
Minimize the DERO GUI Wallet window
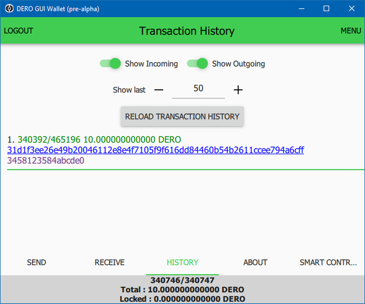tap(302, 9)
